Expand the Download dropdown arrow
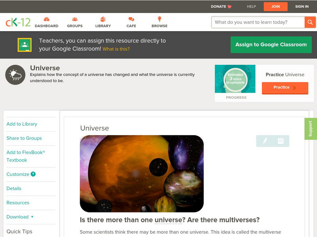Screen dimensions: 317x237 (x=32, y=217)
